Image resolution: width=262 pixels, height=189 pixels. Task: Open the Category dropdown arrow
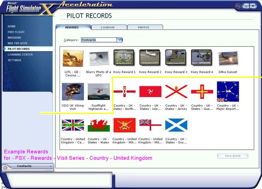pos(120,40)
